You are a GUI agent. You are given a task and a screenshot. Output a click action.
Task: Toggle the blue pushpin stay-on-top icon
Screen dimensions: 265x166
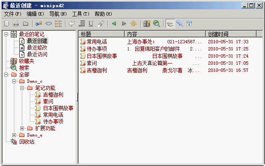click(180, 24)
